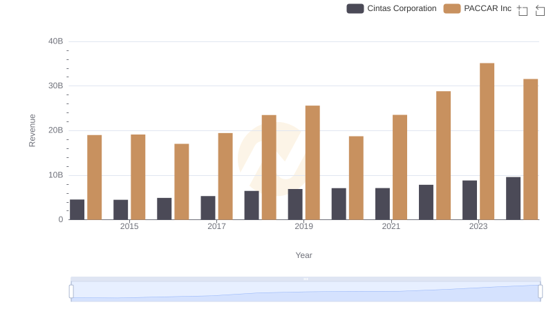Toggle PACCAR Inc series in legend
Viewport: 553px width, 318px height.
click(478, 8)
